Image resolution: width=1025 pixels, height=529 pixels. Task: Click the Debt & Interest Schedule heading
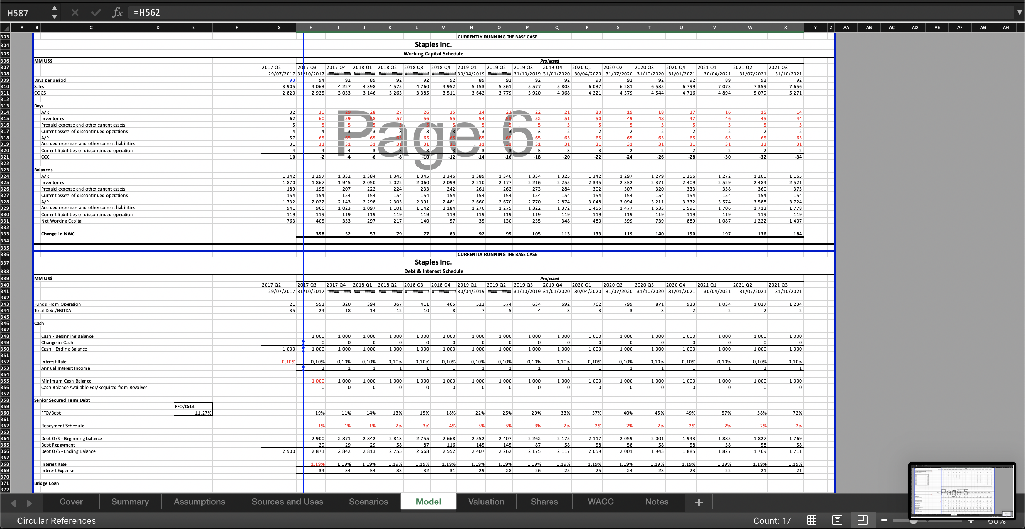pyautogui.click(x=433, y=271)
